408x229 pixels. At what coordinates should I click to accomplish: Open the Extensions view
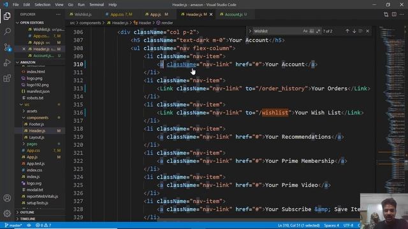click(x=7, y=78)
